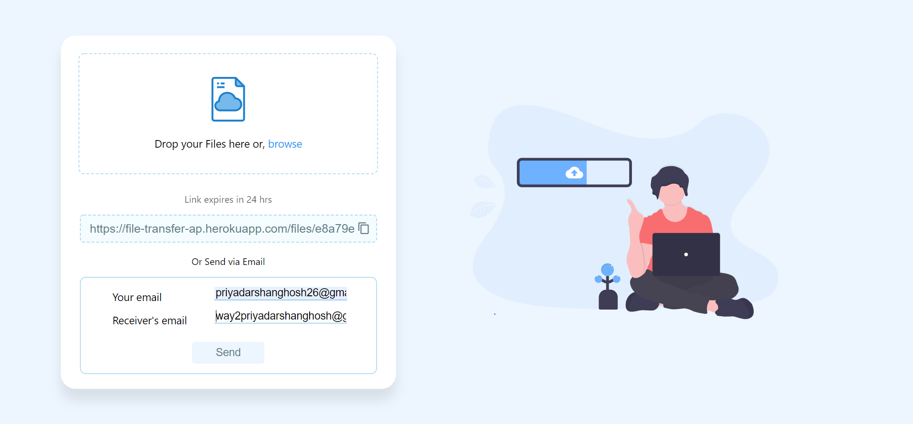Click the laptop in the illustration
The image size is (913, 424).
tap(686, 254)
